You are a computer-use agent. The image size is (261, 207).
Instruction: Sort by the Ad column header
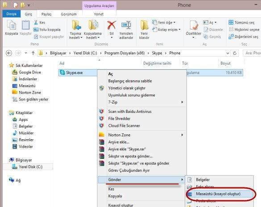coord(62,63)
